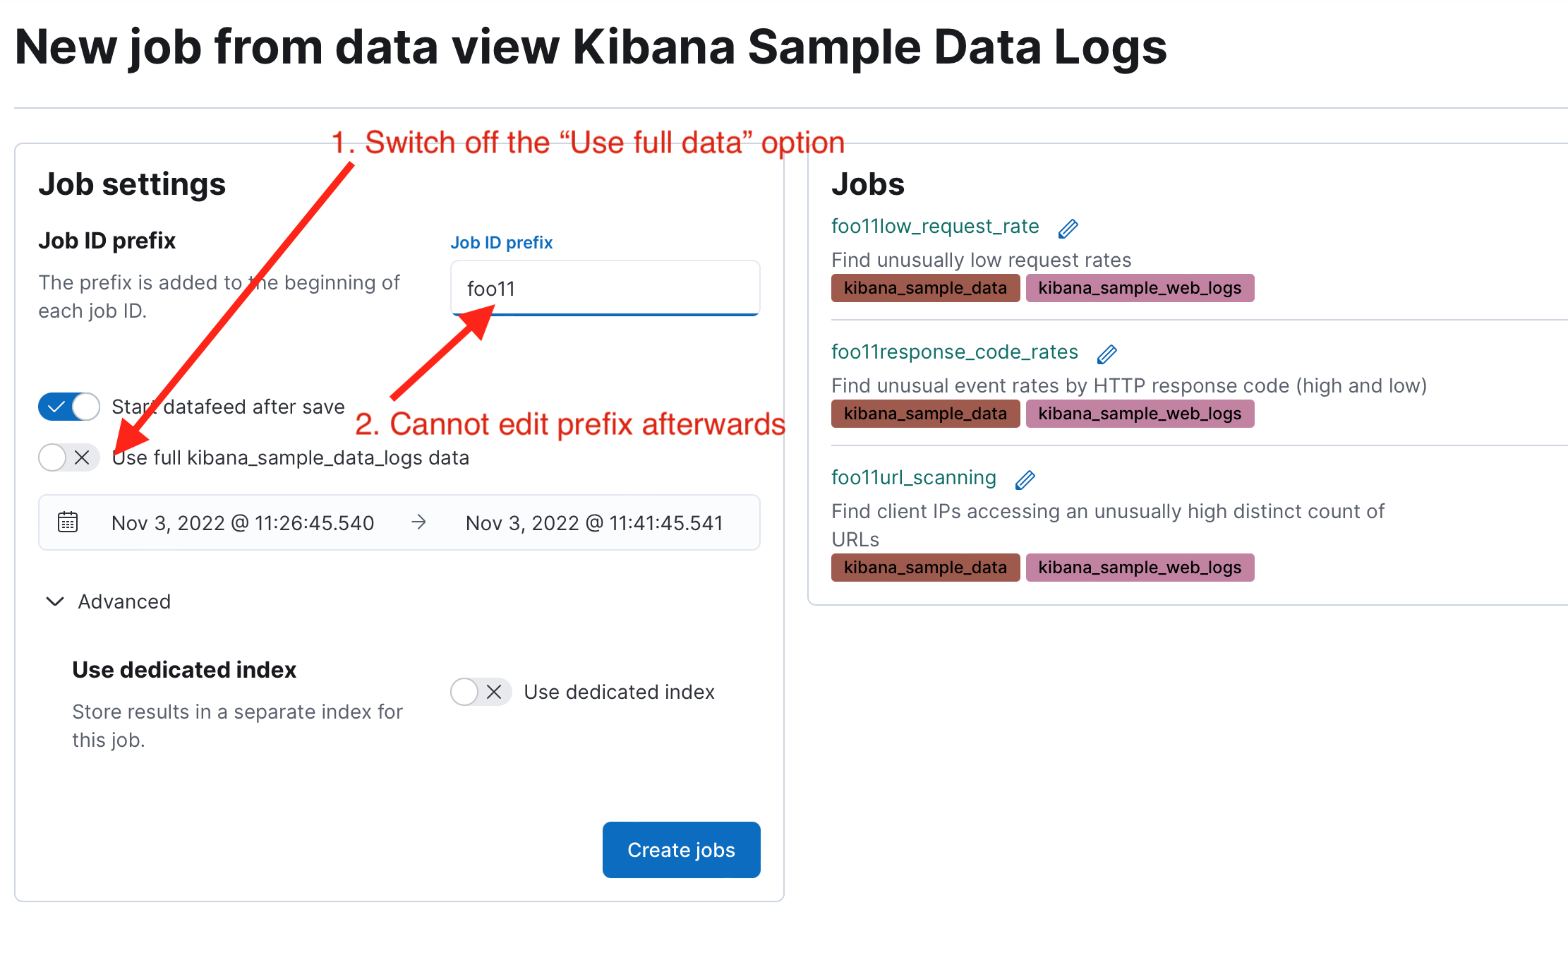This screenshot has width=1568, height=953.
Task: Click pencil icon beside foo11response_code_rates
Action: [1106, 354]
